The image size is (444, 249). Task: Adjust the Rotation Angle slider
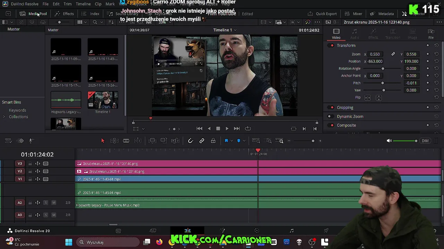(383, 68)
